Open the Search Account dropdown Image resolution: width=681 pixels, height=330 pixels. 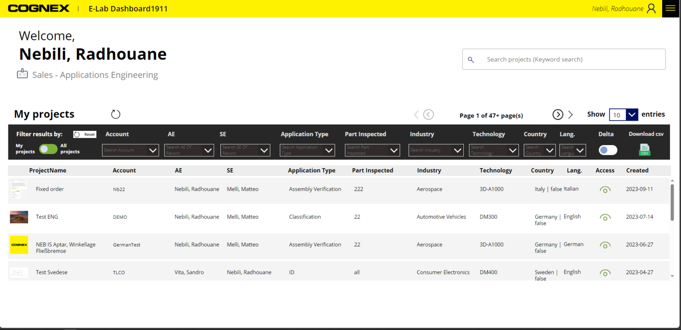(x=130, y=150)
